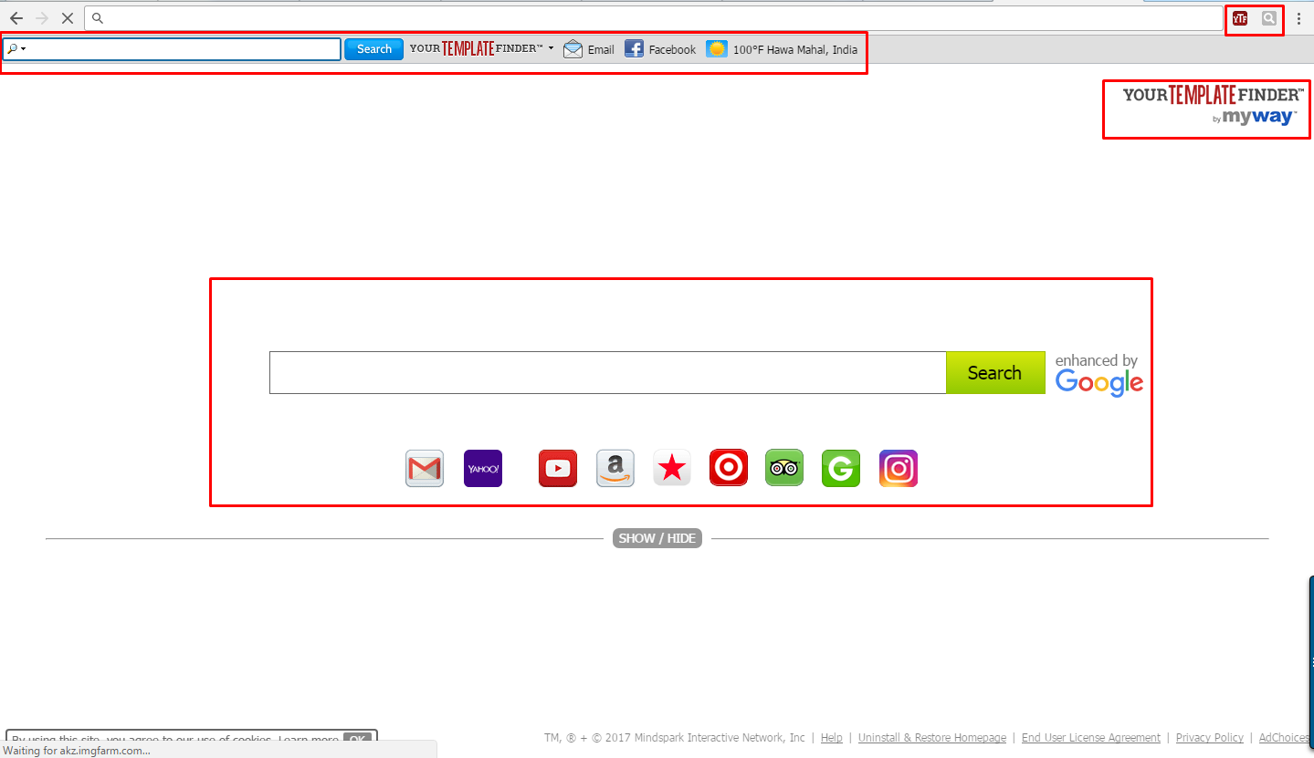Click the green Search button
Screen dimensions: 1314x758
coord(995,373)
